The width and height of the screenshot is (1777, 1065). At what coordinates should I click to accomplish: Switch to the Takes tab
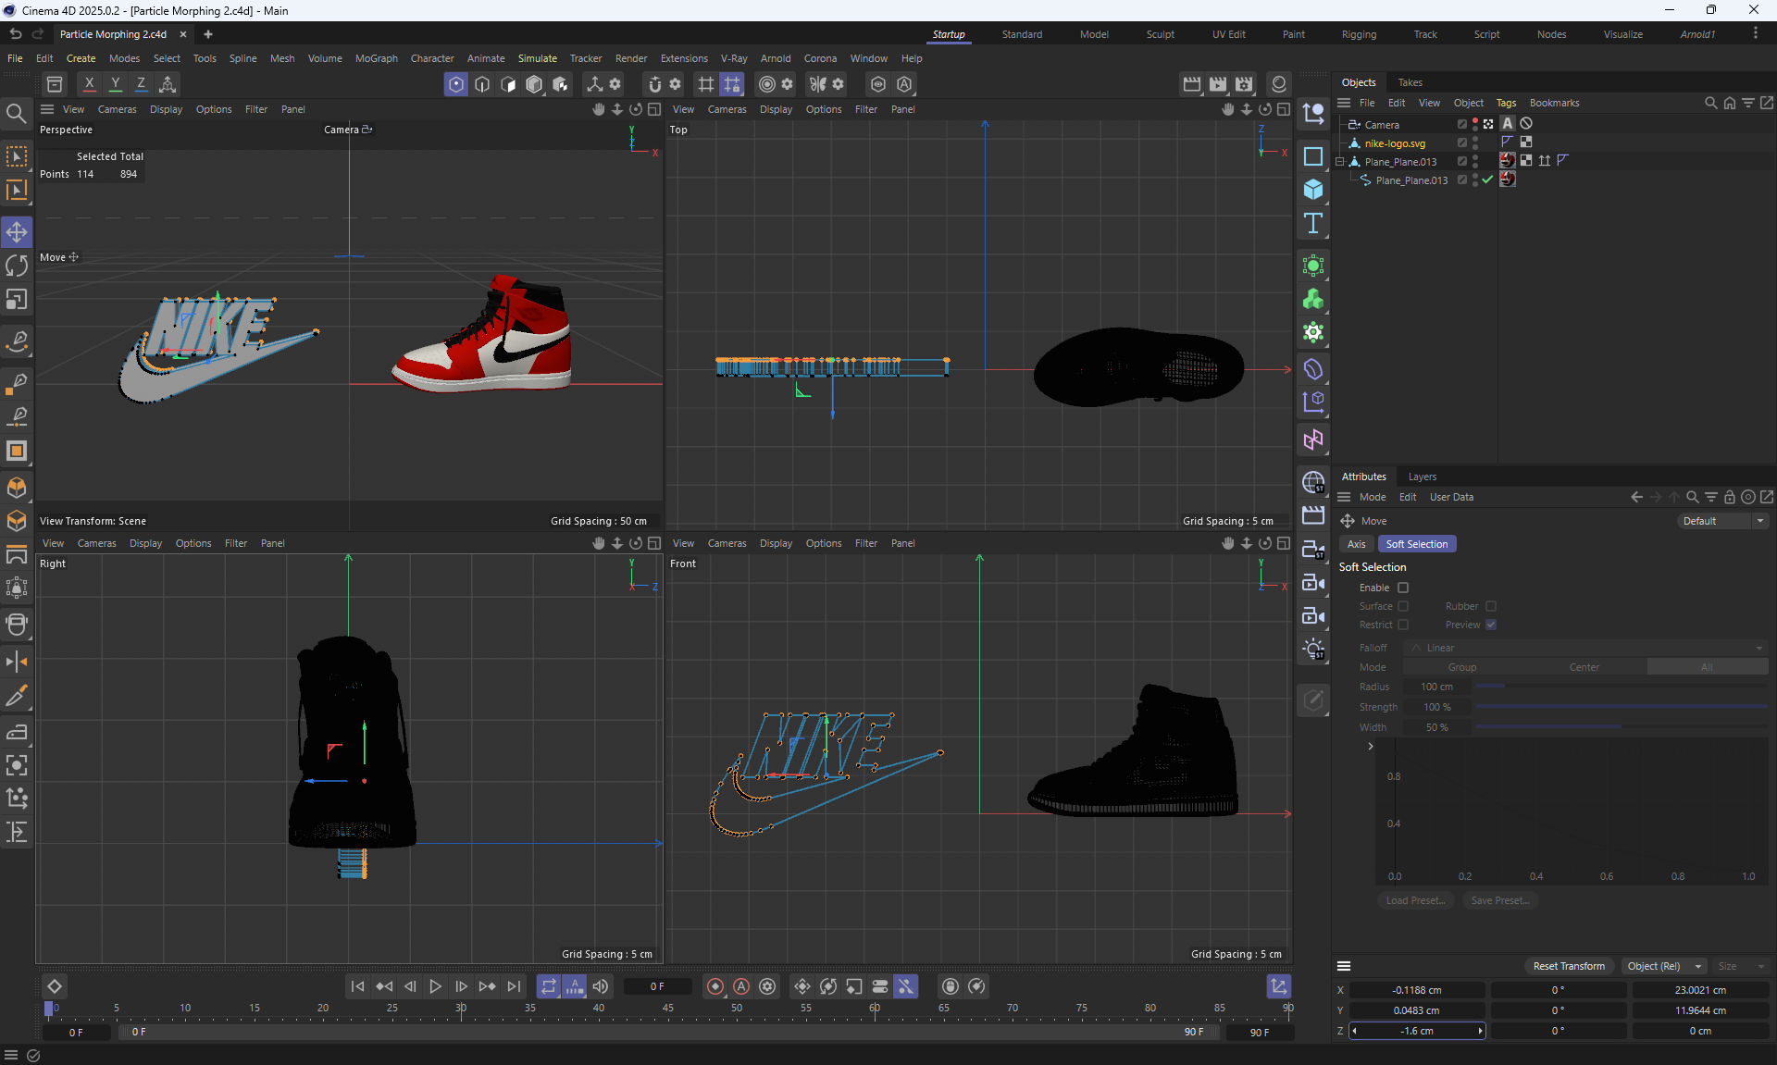click(x=1410, y=82)
